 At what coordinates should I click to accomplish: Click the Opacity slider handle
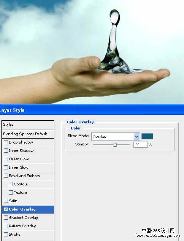(x=115, y=145)
